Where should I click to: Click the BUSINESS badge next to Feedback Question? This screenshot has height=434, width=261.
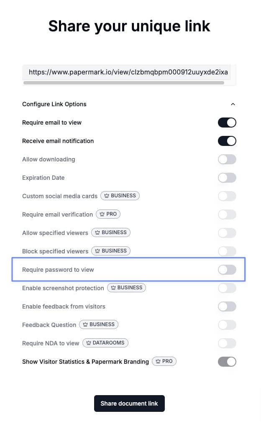pos(99,324)
